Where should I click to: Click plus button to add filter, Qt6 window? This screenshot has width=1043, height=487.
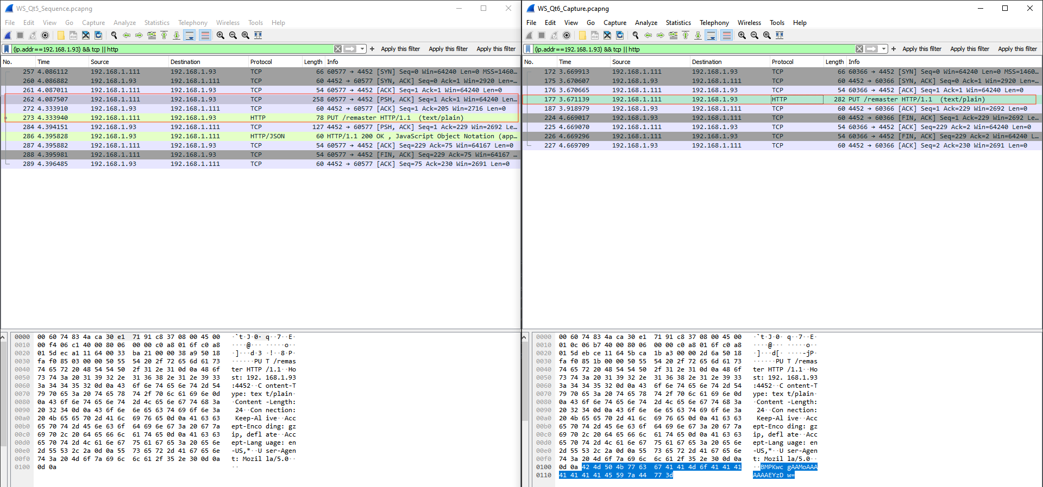coord(894,49)
